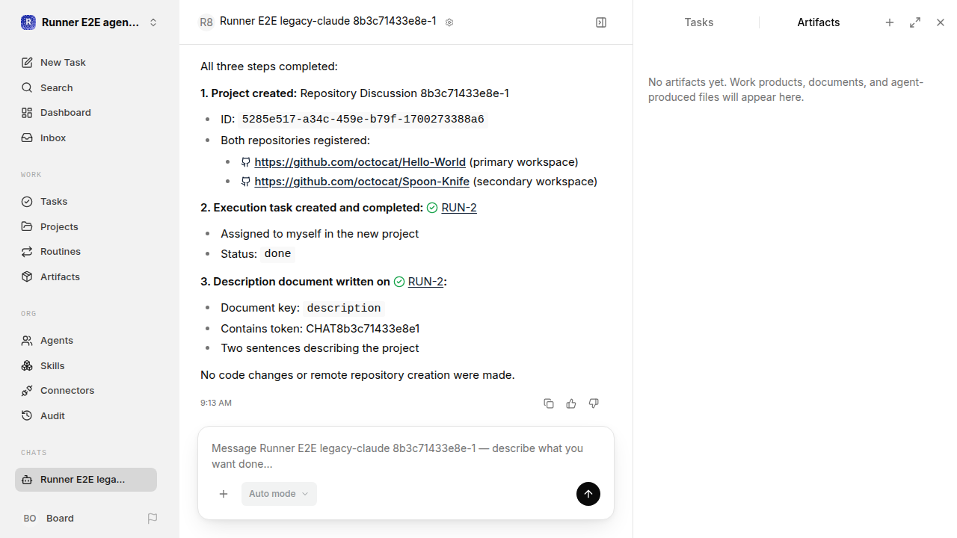The image size is (957, 538).
Task: Open Artifacts in the left sidebar
Action: [86, 276]
